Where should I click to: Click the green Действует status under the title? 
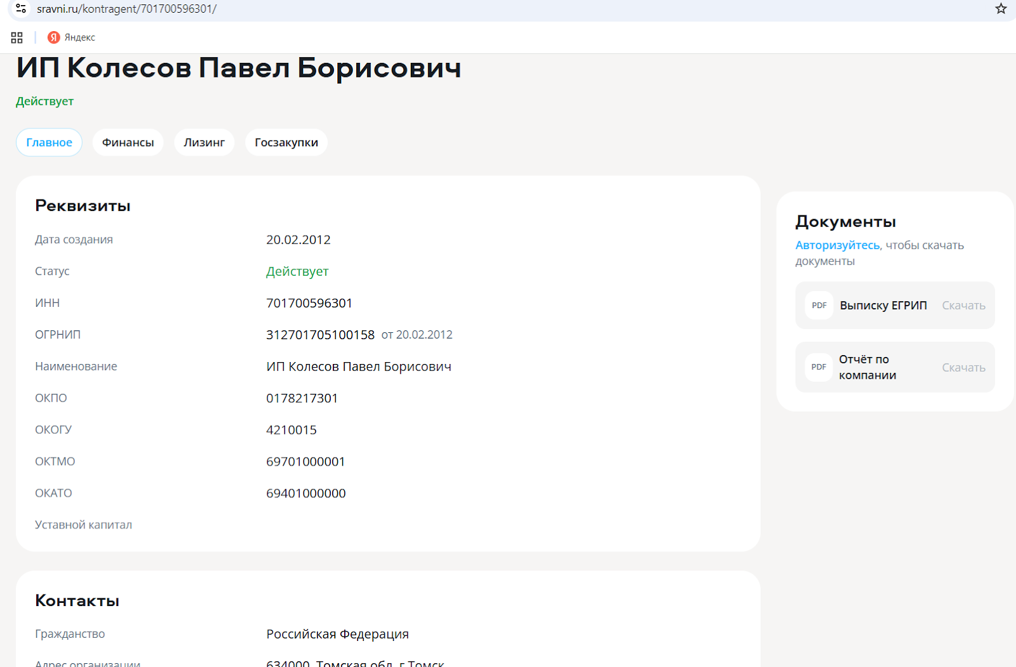[x=45, y=102]
